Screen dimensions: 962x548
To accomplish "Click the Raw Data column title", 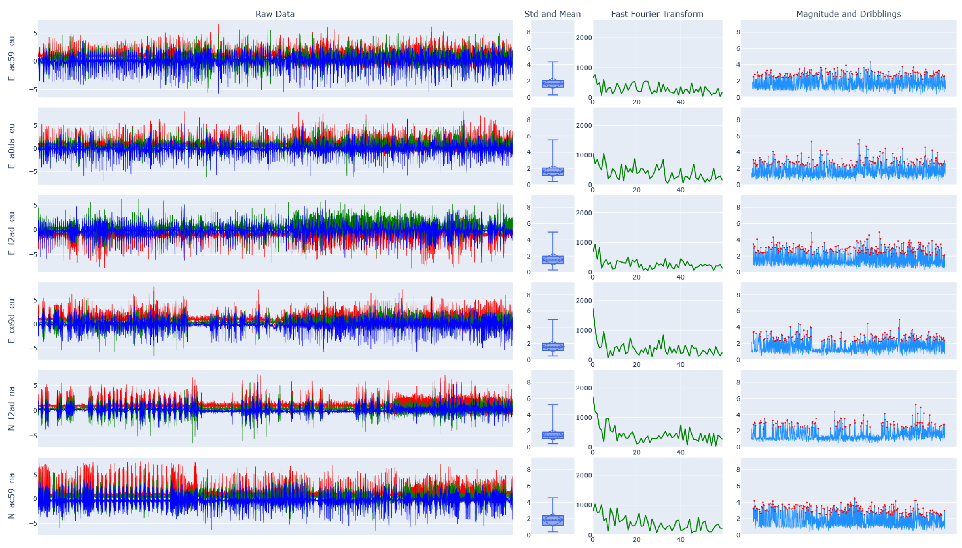I will coord(275,14).
